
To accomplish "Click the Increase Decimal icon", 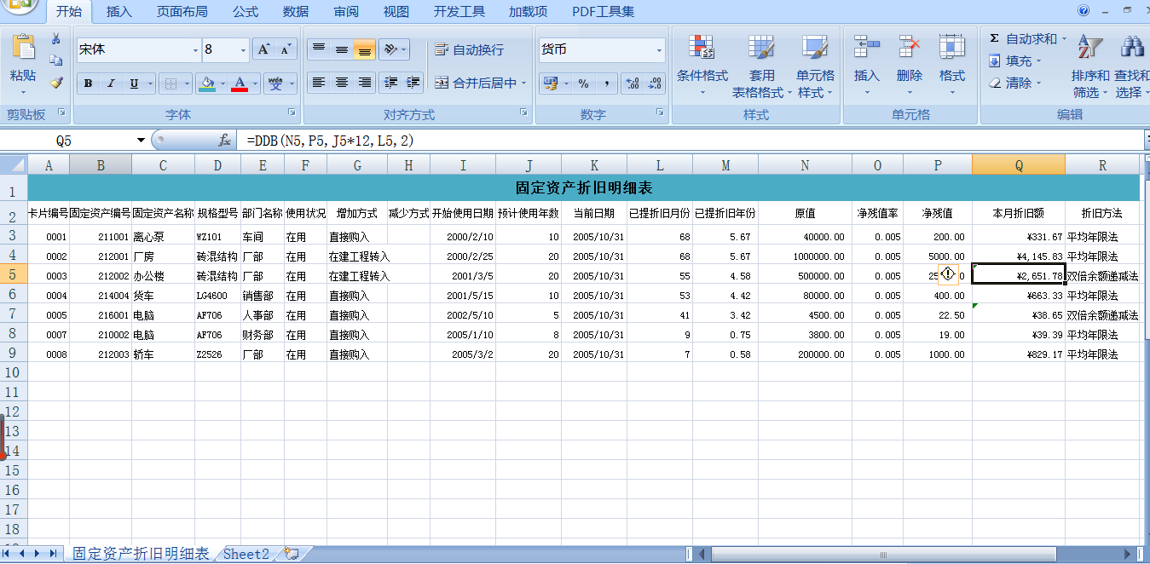I will 633,83.
